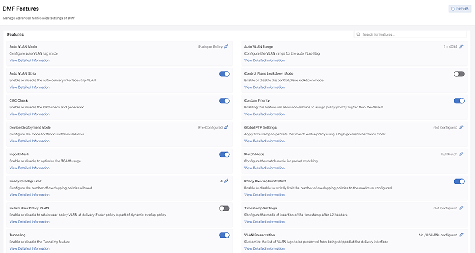Image resolution: width=475 pixels, height=253 pixels.
Task: Click the 'Pre-Configured' value
Action: [210, 127]
